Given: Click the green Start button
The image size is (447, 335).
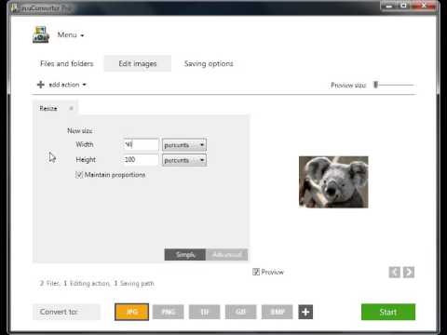Looking at the screenshot, I should (388, 312).
